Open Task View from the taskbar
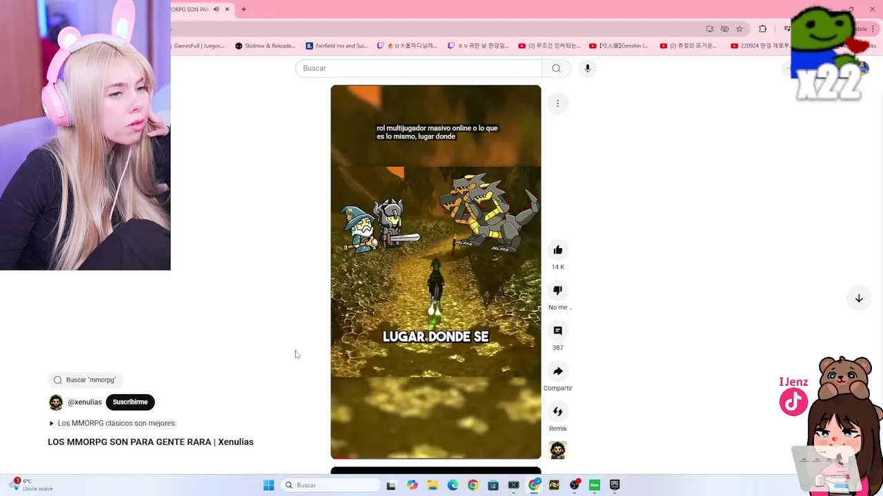 [391, 485]
